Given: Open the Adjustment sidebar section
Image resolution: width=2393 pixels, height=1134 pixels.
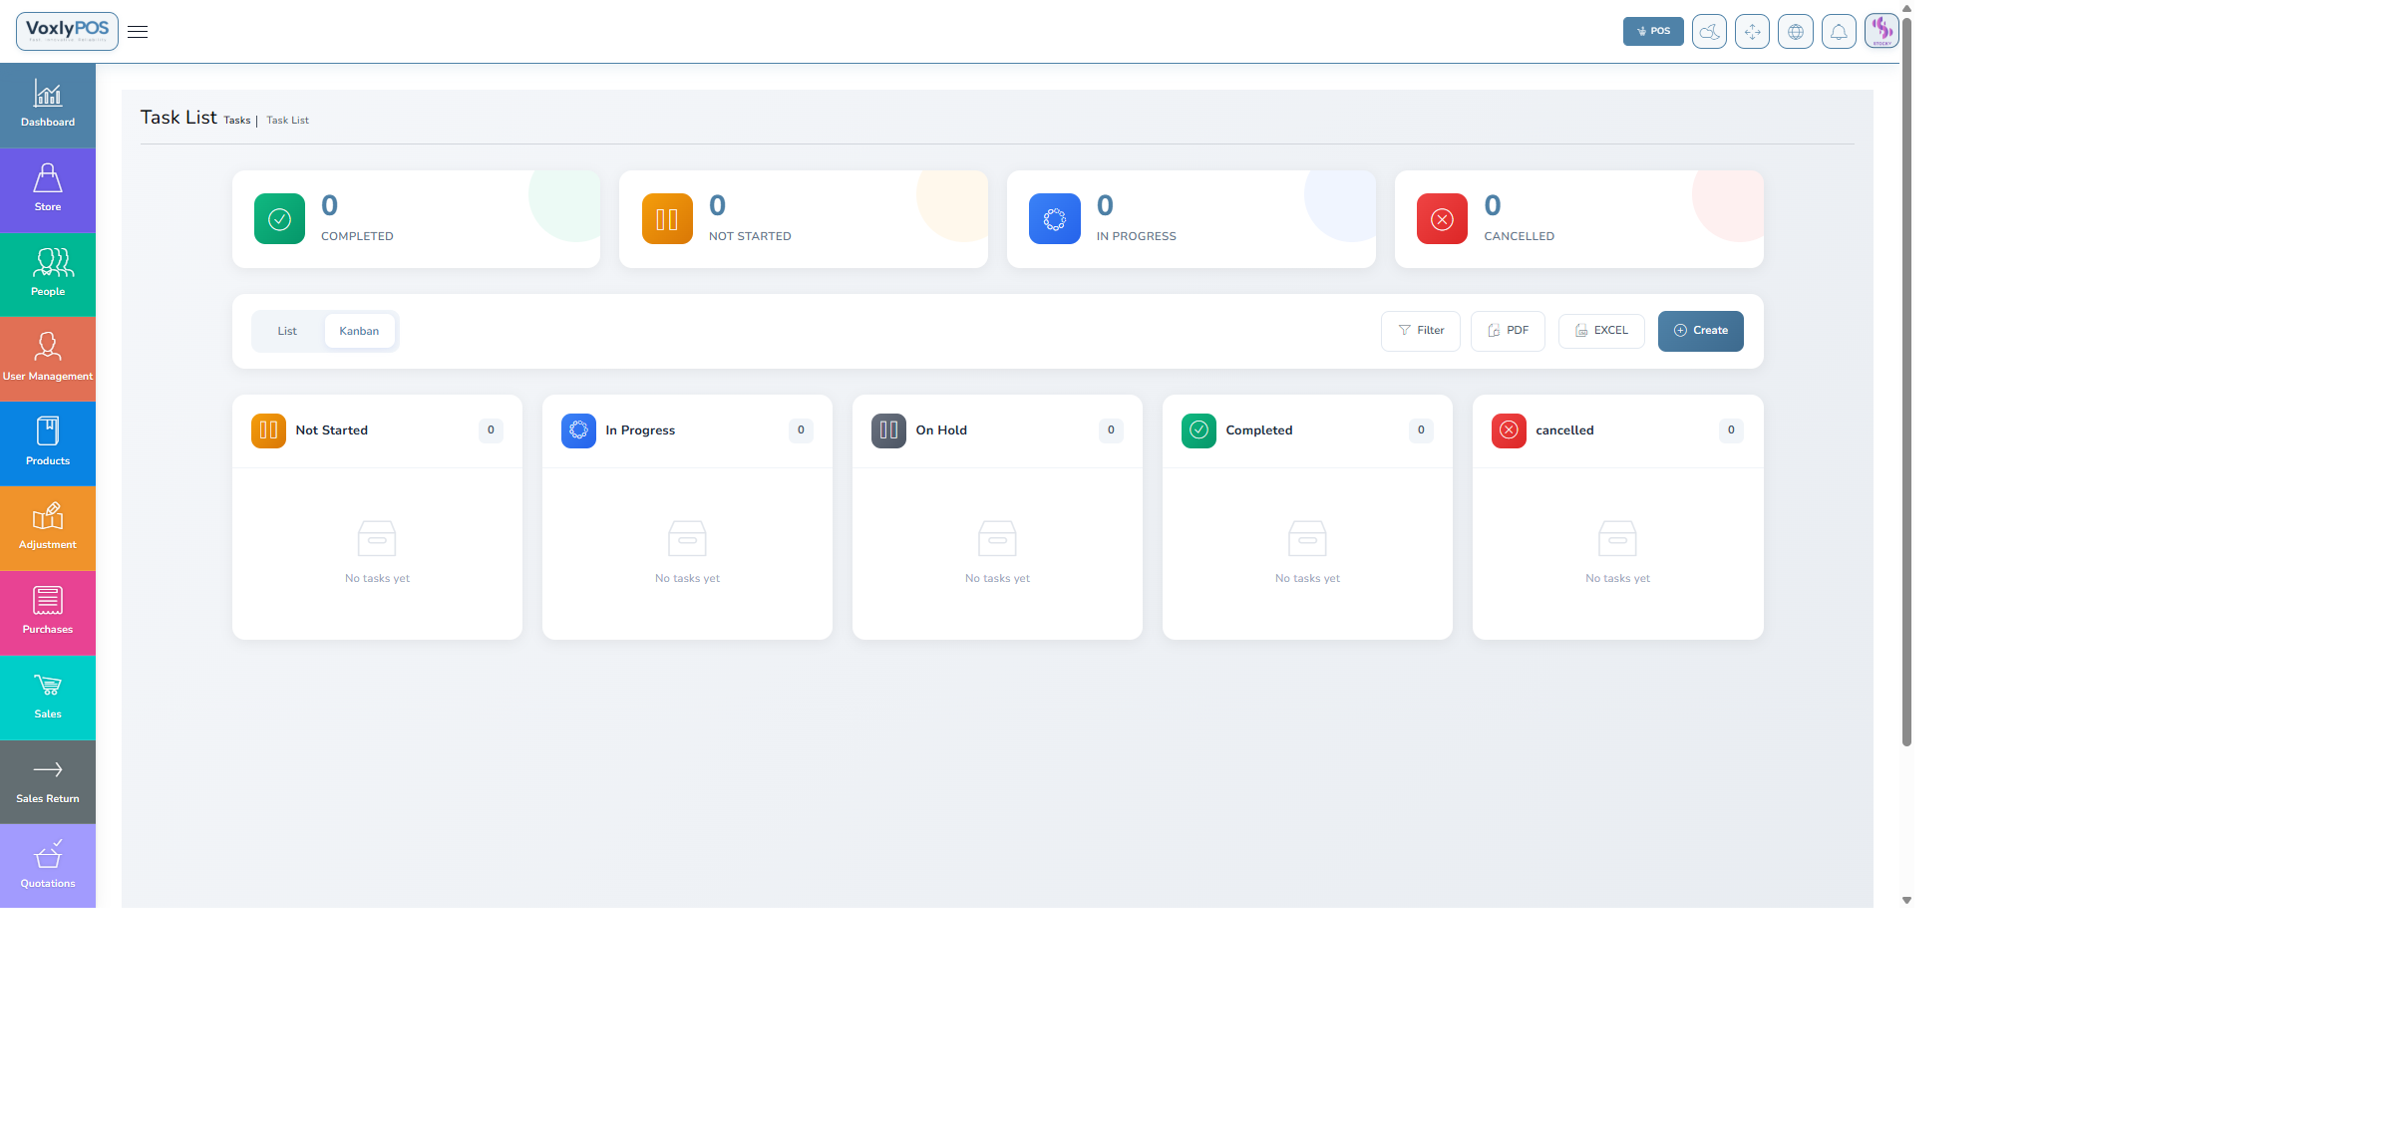Looking at the screenshot, I should [x=47, y=527].
